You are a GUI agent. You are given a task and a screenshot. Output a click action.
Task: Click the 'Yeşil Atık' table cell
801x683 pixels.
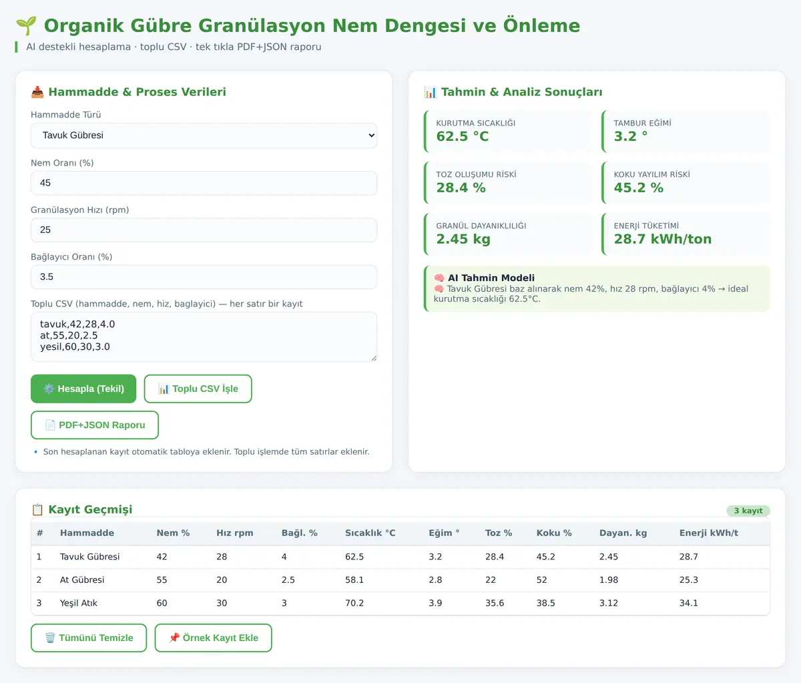(79, 604)
